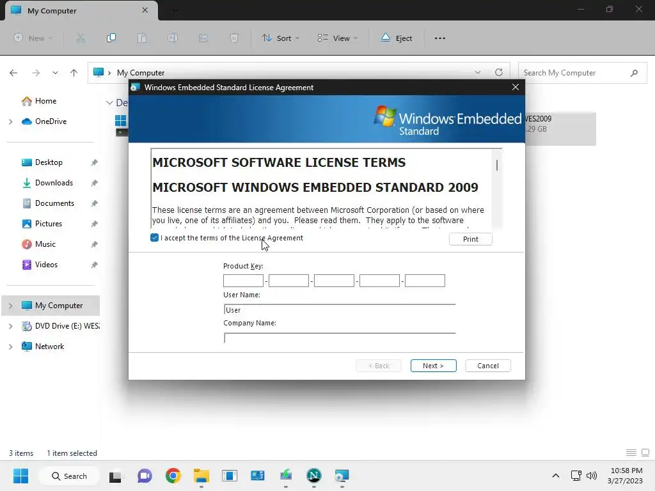Click the Copy icon in Explorer toolbar
Image resolution: width=655 pixels, height=491 pixels.
(111, 38)
